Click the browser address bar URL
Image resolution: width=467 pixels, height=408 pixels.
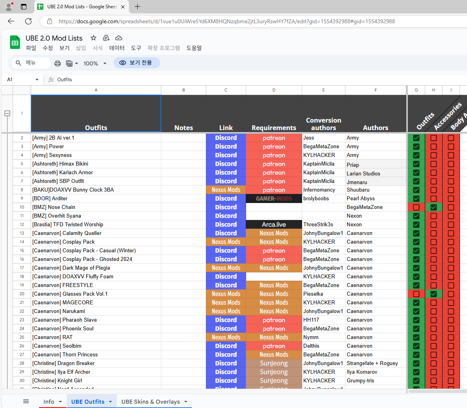227,21
